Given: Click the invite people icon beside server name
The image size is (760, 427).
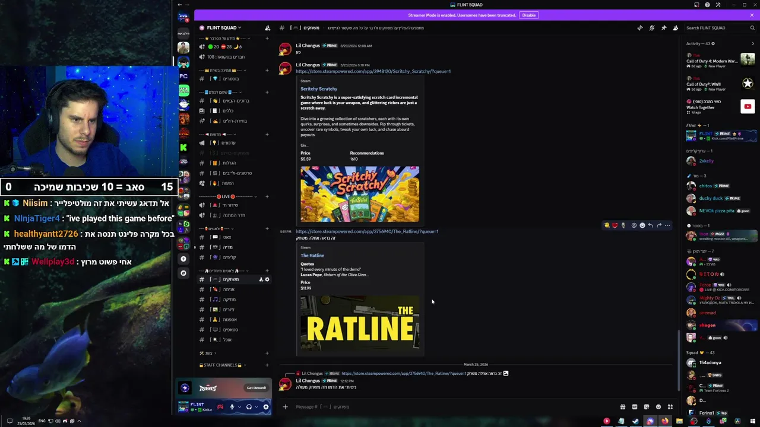Looking at the screenshot, I should coord(267,28).
